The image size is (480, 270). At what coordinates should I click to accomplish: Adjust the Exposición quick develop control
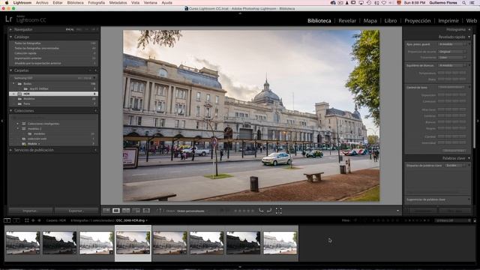click(452, 95)
